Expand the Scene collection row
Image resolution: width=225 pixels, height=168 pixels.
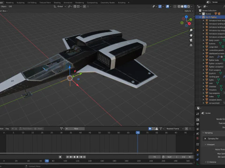coord(200,14)
